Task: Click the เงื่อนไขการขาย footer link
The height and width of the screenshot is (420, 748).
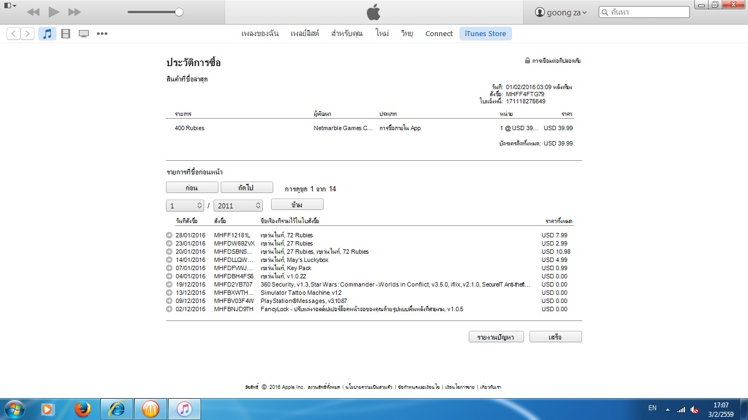Action: click(460, 387)
